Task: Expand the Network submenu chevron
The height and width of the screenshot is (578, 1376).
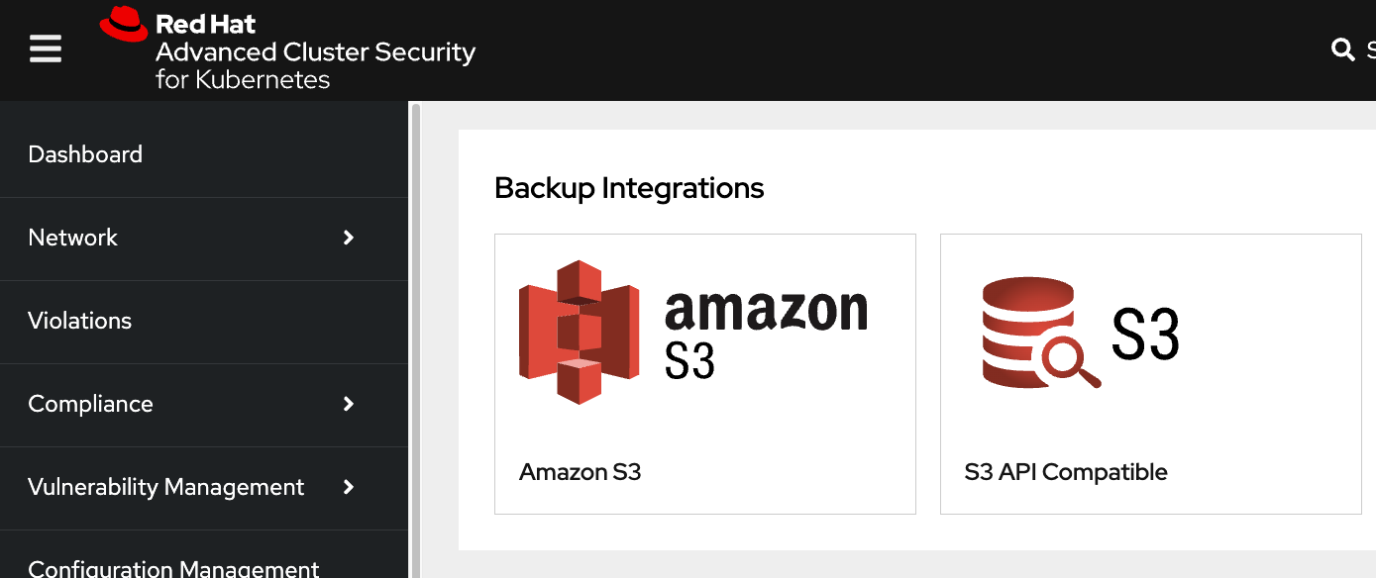Action: tap(349, 238)
